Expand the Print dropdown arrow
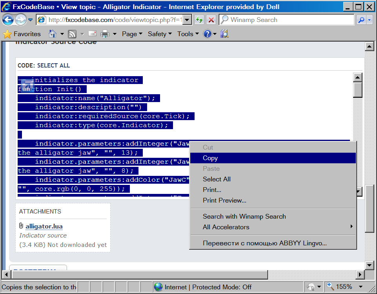377x294 pixels. 115,34
